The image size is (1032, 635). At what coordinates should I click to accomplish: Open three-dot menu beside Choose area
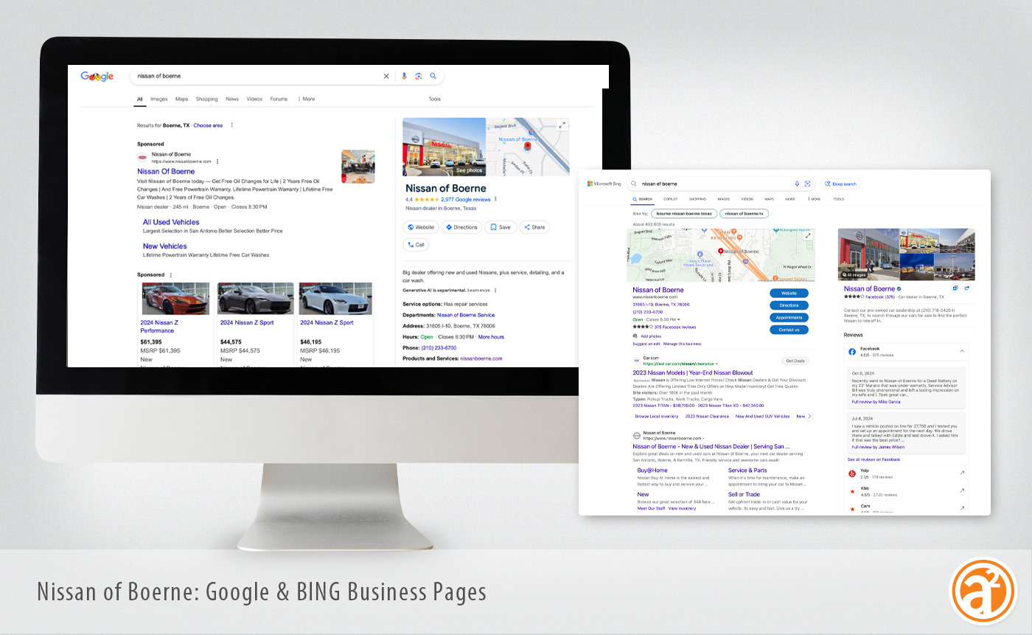point(232,125)
